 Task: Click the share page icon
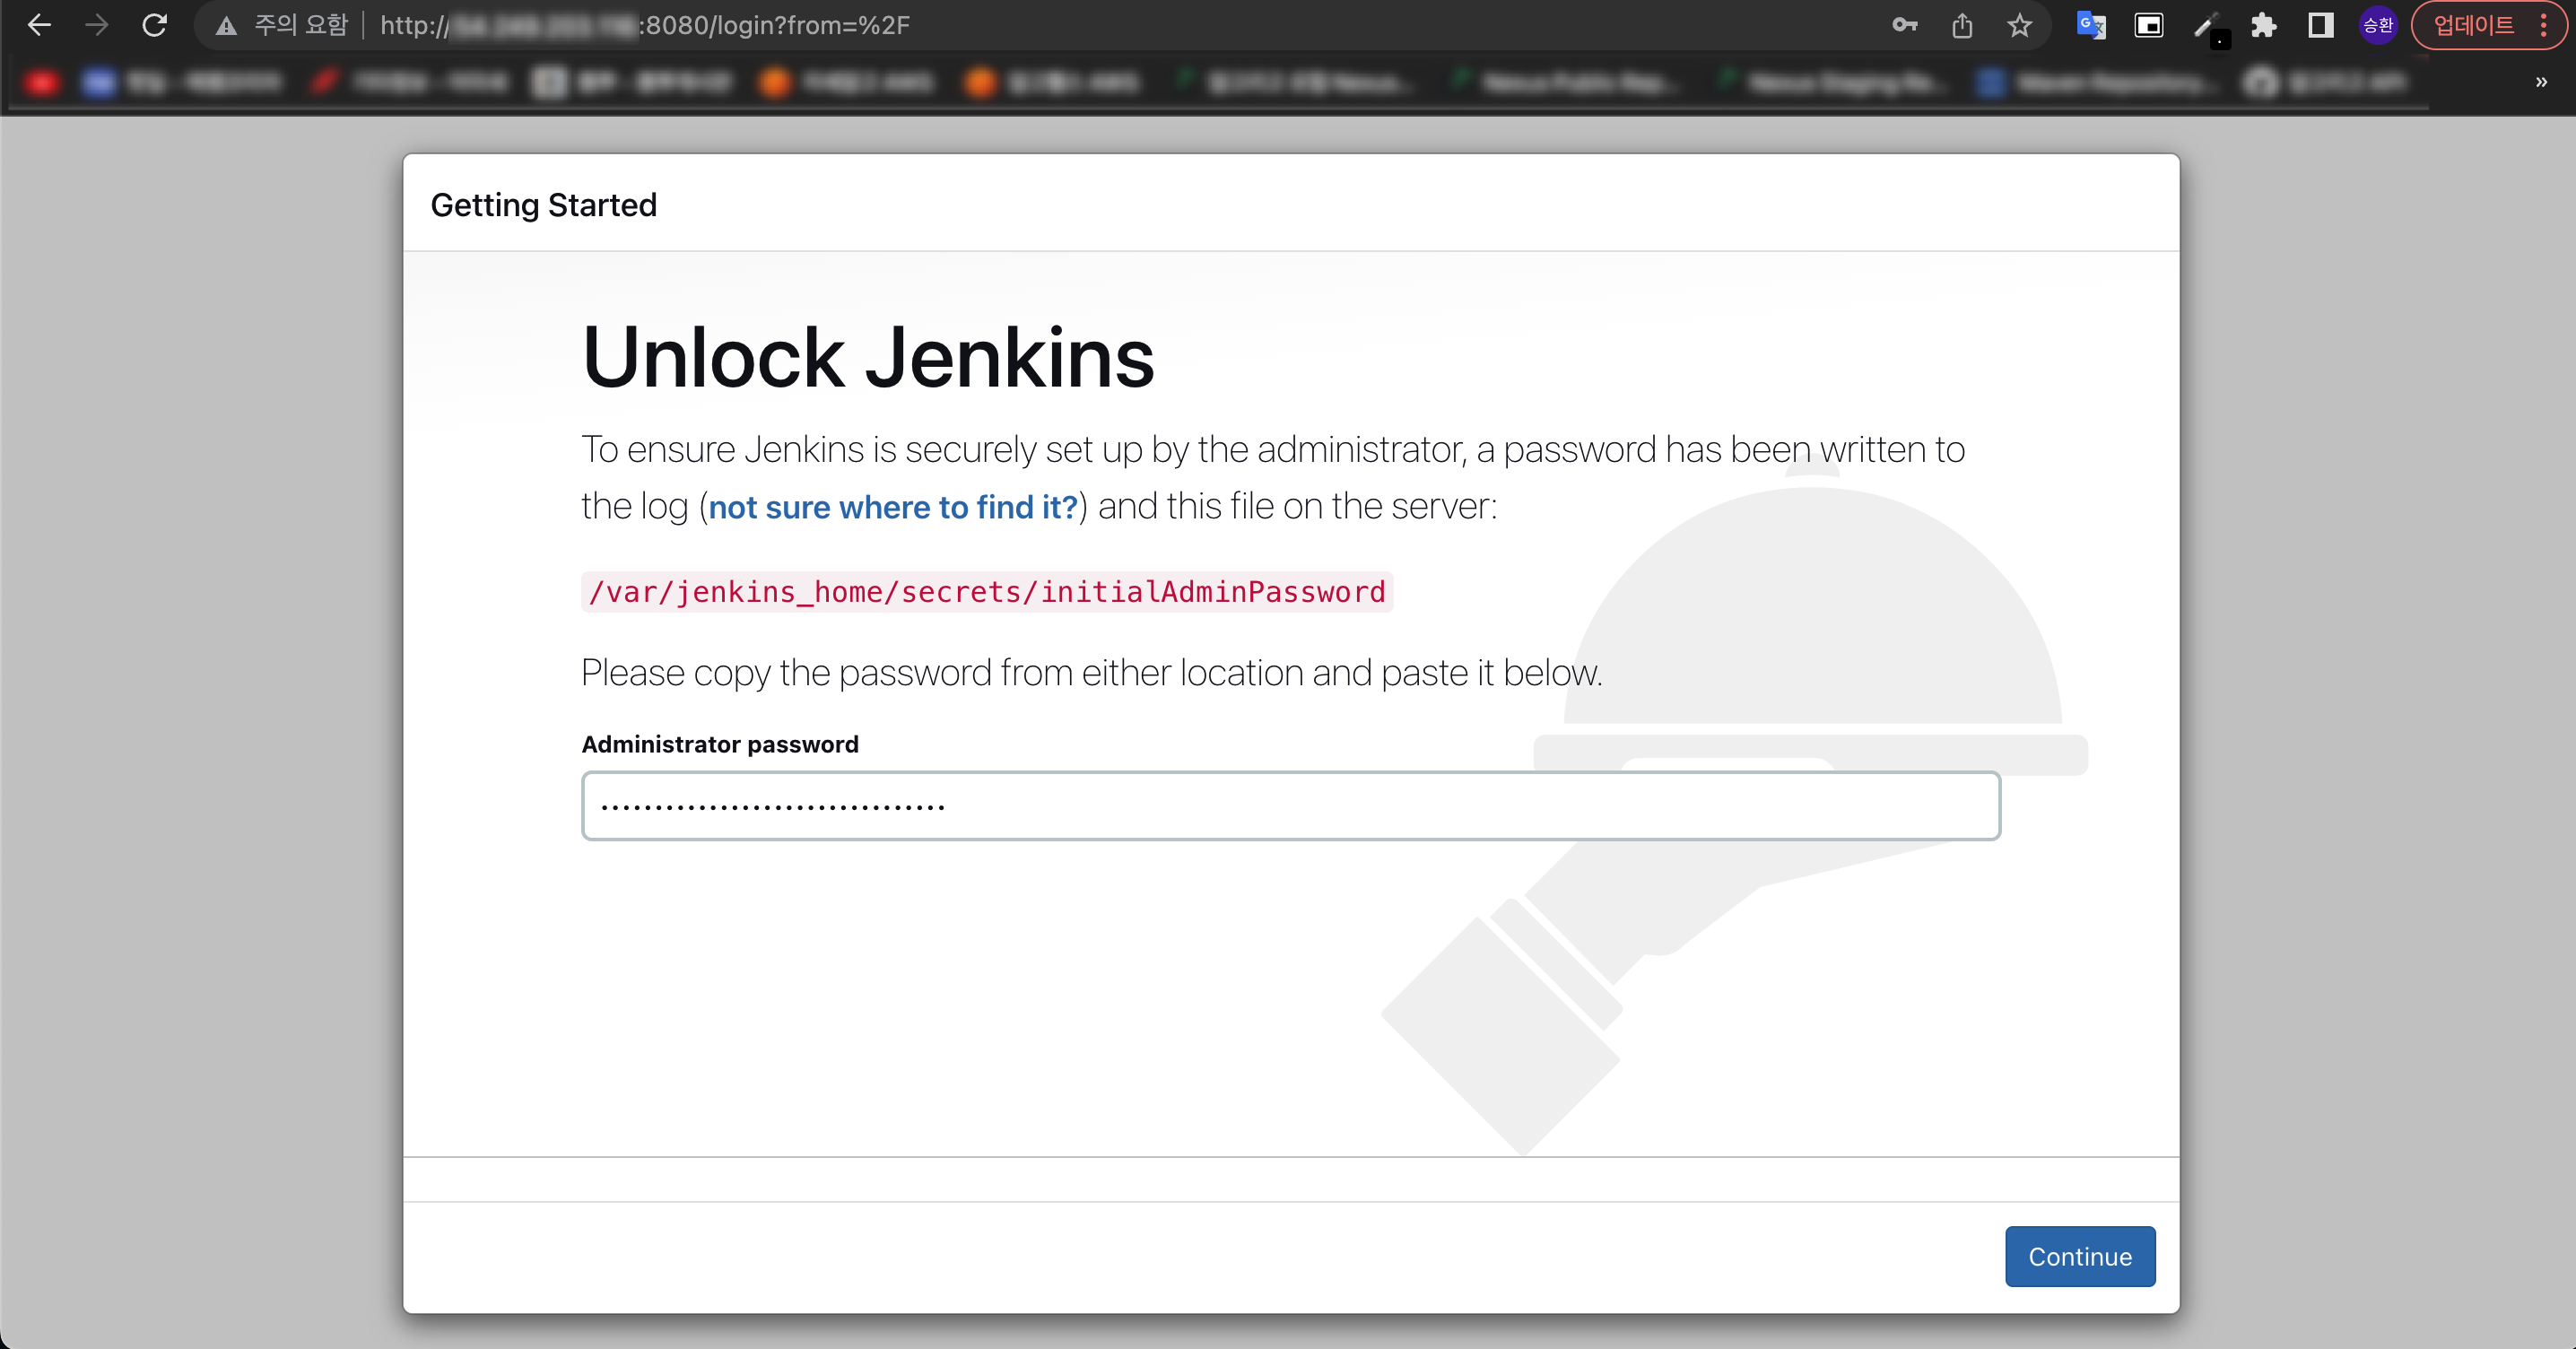(1962, 25)
